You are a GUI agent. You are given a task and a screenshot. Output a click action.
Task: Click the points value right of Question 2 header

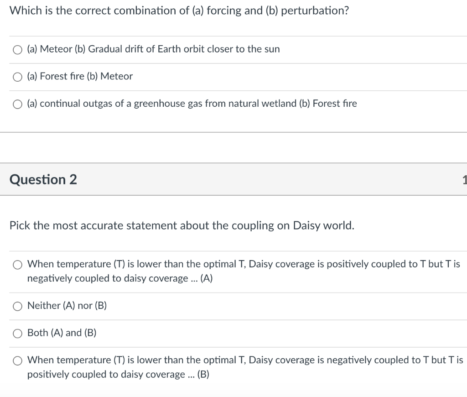click(464, 179)
